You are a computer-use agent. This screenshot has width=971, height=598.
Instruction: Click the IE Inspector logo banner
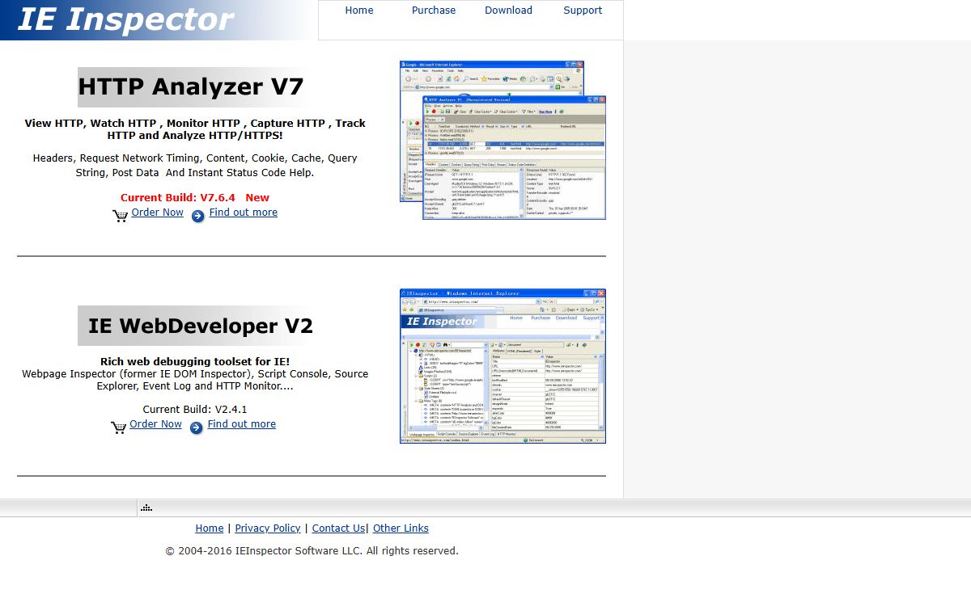[x=158, y=20]
